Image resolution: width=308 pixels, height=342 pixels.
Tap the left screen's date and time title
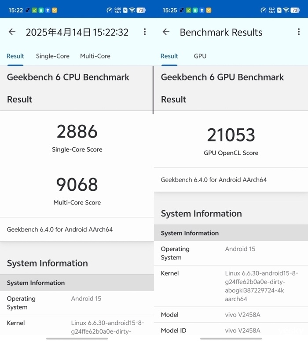coord(77,32)
